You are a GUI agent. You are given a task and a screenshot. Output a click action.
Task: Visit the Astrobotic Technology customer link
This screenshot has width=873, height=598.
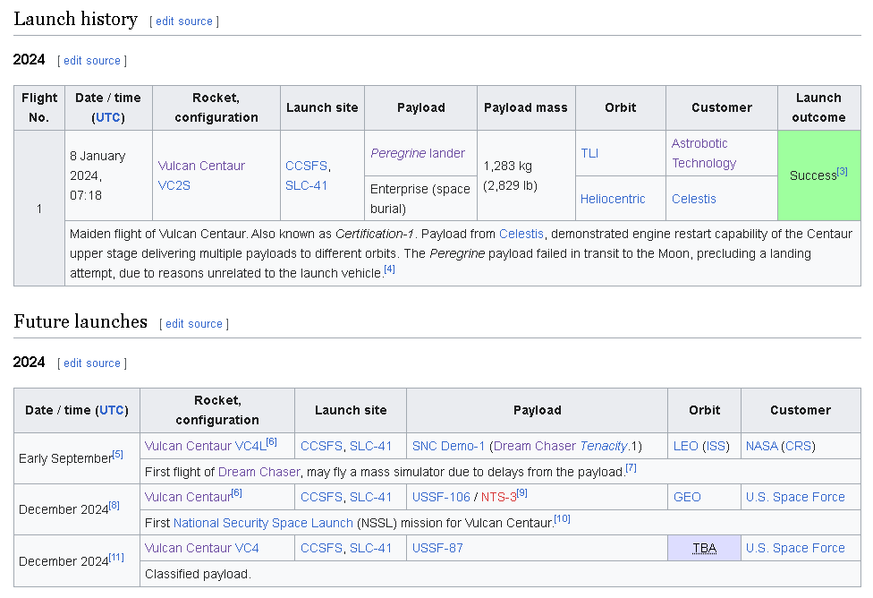(704, 153)
